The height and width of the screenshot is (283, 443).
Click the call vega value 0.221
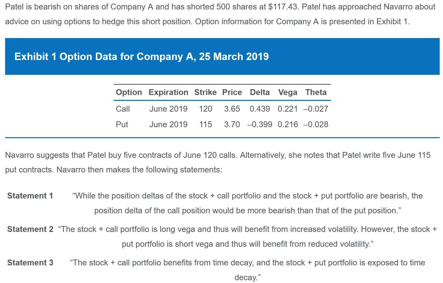(x=288, y=109)
